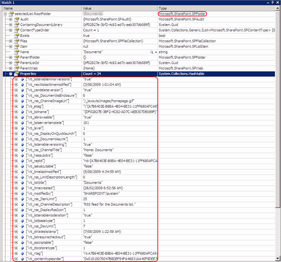Click the property icon beside Files
This screenshot has width=281, height=262.
pos(16,41)
